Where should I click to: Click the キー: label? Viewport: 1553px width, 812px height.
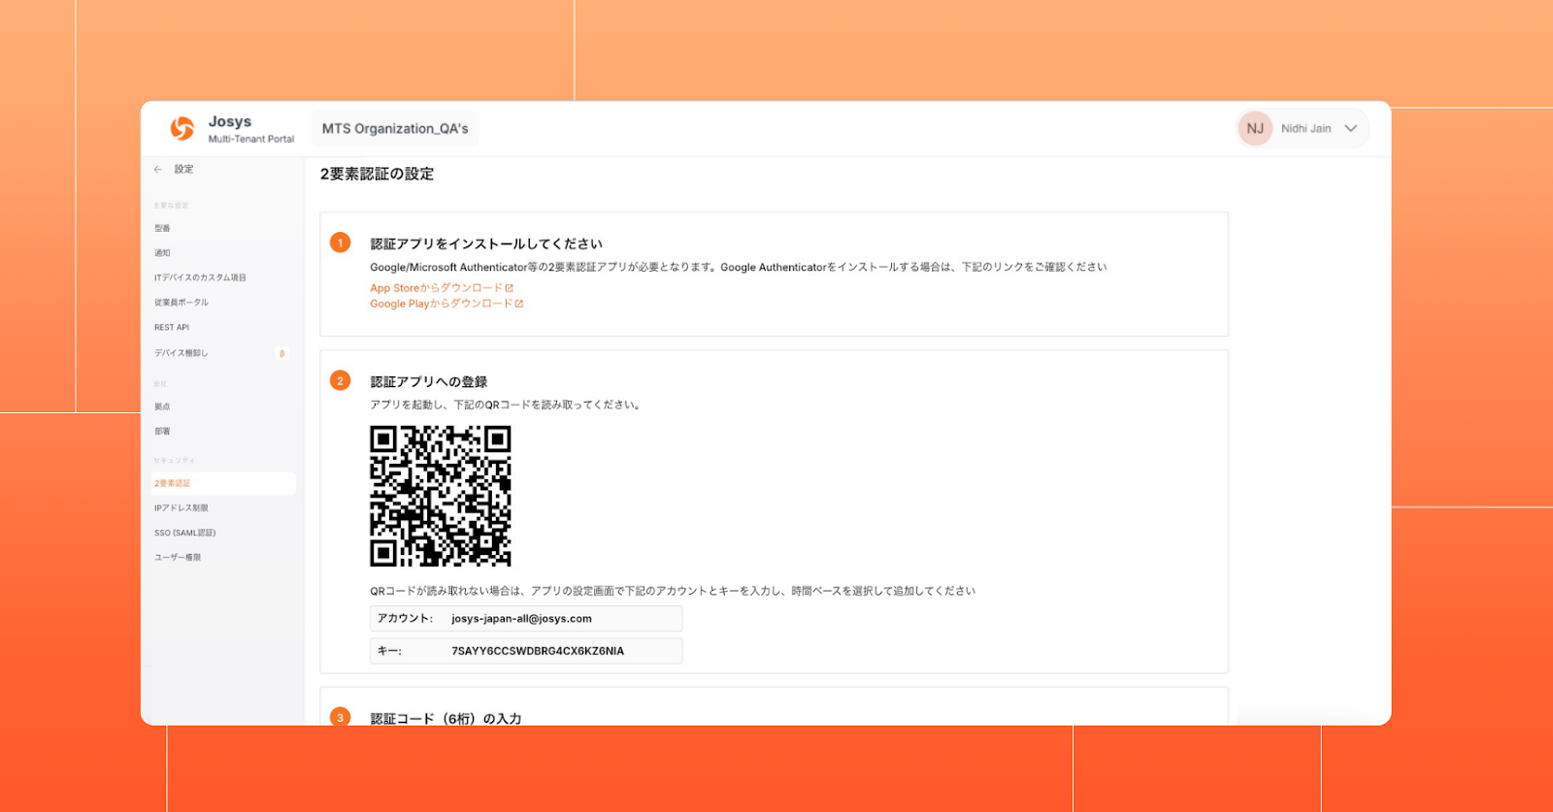390,651
